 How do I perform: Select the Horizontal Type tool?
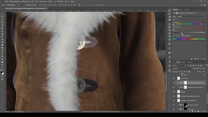pos(2,53)
